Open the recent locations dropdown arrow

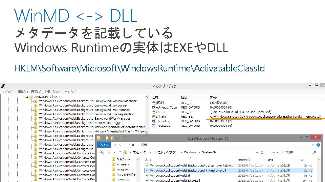(x=115, y=152)
